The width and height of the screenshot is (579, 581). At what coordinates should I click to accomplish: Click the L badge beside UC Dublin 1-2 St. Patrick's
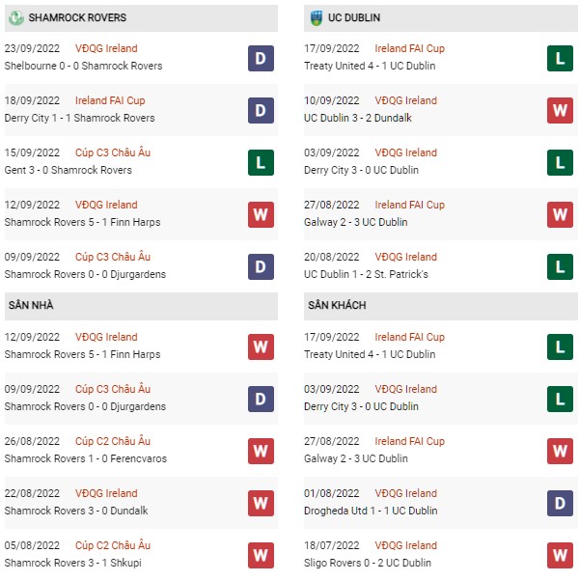pyautogui.click(x=560, y=266)
